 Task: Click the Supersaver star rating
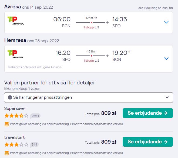tap(16, 116)
